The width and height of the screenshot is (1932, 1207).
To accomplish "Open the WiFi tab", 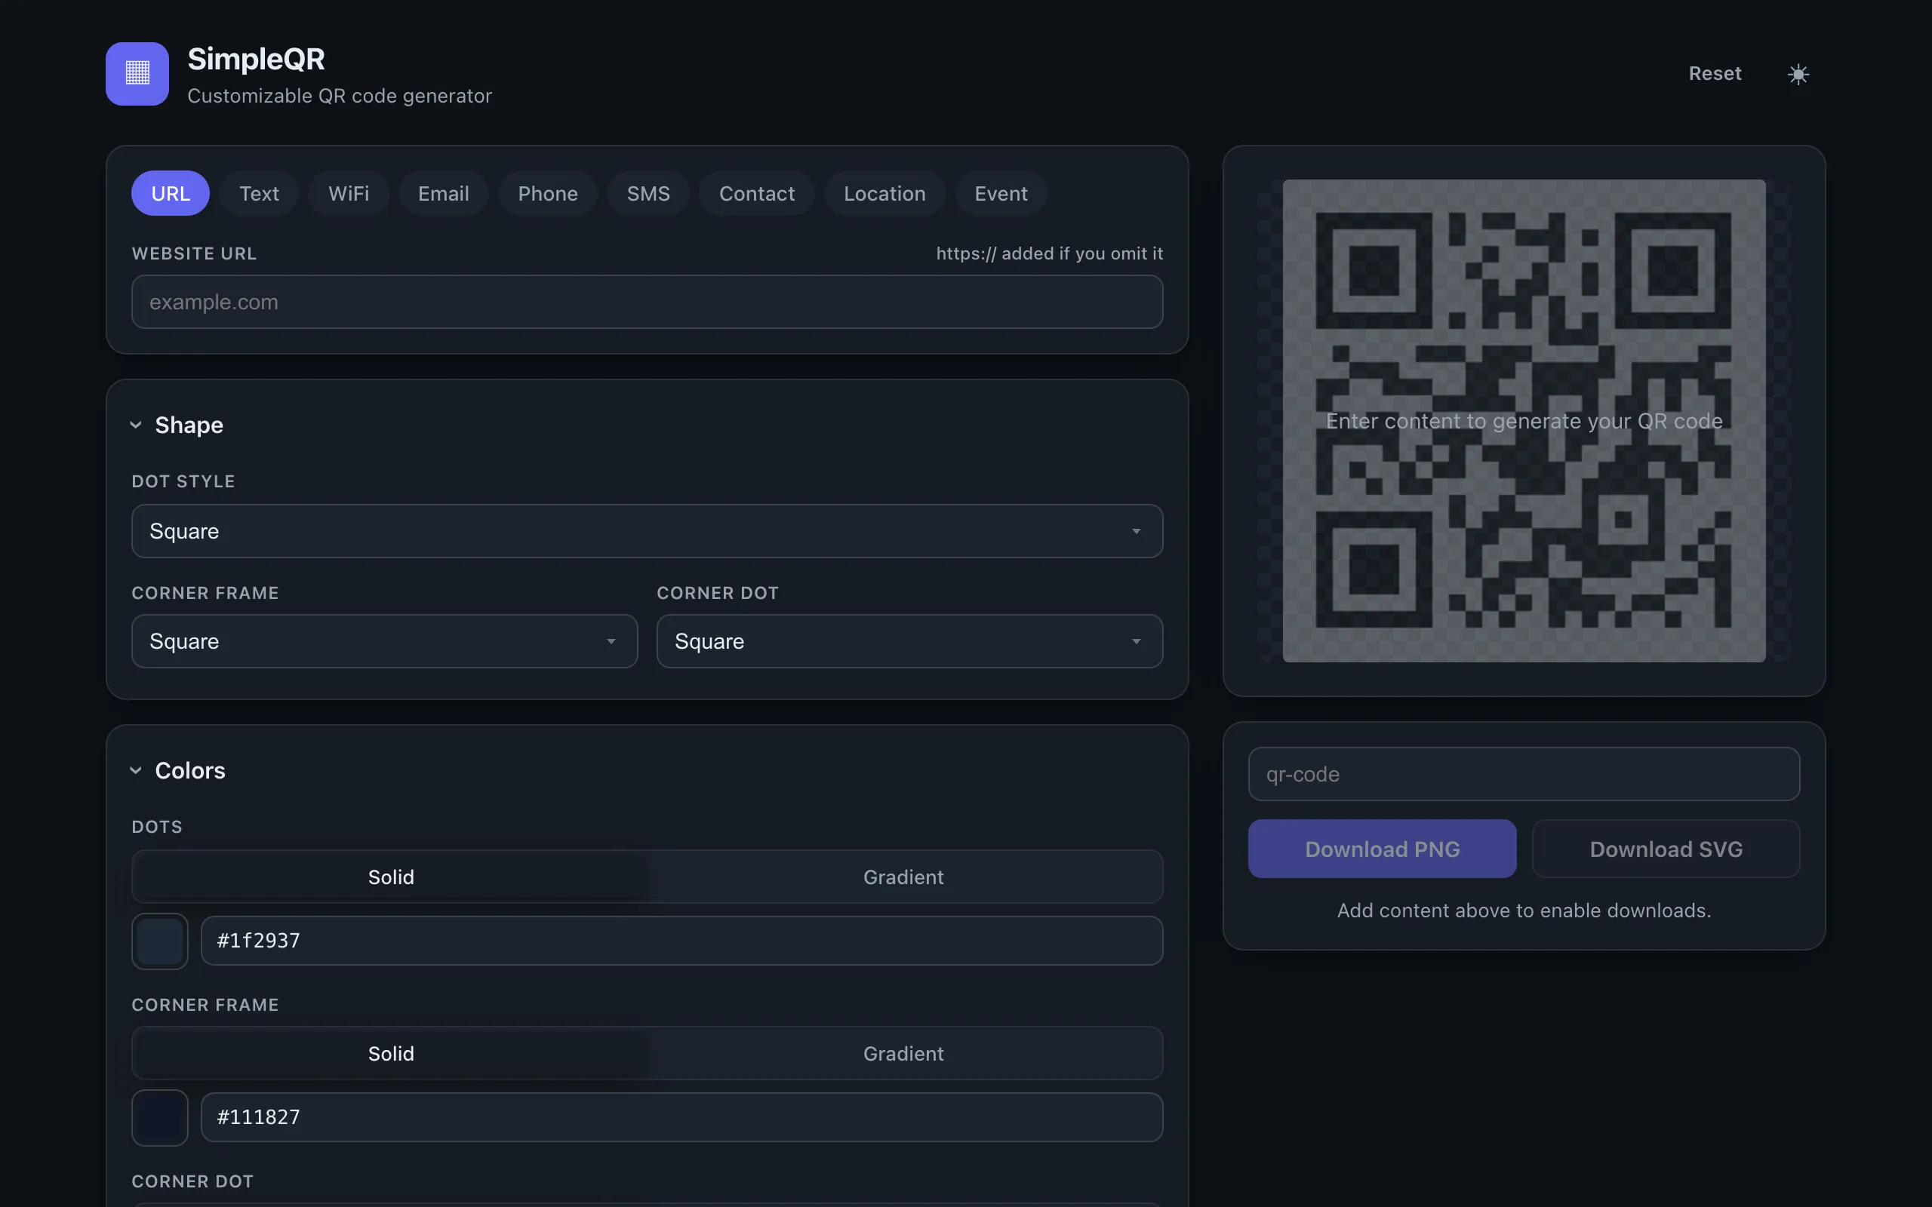I will tap(349, 193).
